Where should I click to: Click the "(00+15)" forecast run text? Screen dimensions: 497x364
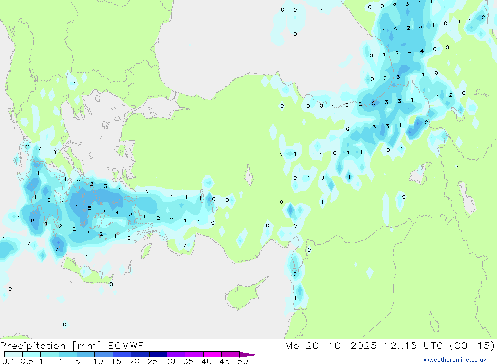[x=472, y=345]
